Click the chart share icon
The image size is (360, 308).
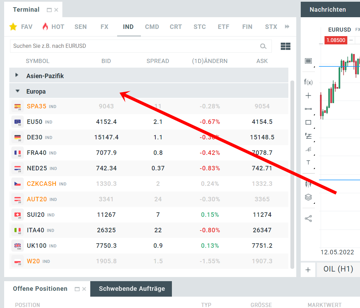pos(308,218)
